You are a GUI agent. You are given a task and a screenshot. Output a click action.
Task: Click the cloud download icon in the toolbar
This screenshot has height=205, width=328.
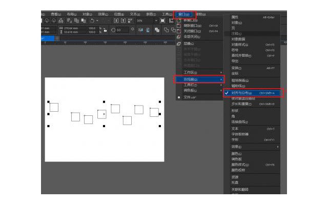(x=47, y=20)
